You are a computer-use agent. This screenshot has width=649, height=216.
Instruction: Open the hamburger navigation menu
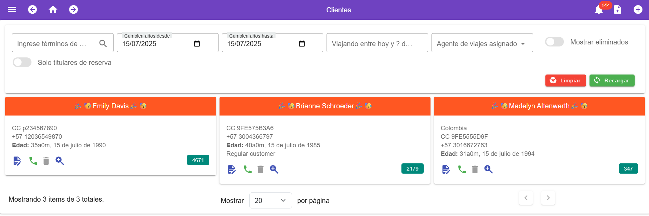[x=12, y=10]
